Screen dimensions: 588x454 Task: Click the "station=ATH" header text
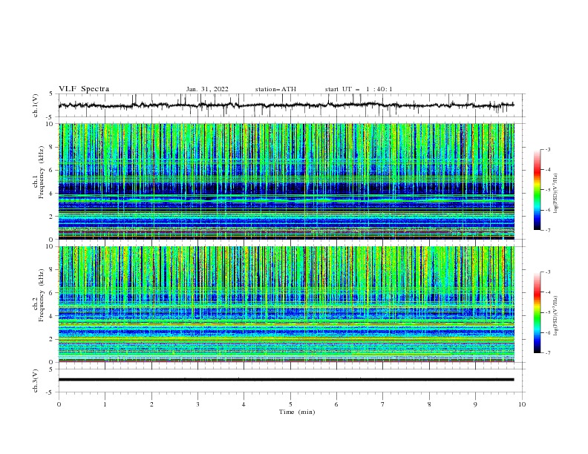pos(275,89)
